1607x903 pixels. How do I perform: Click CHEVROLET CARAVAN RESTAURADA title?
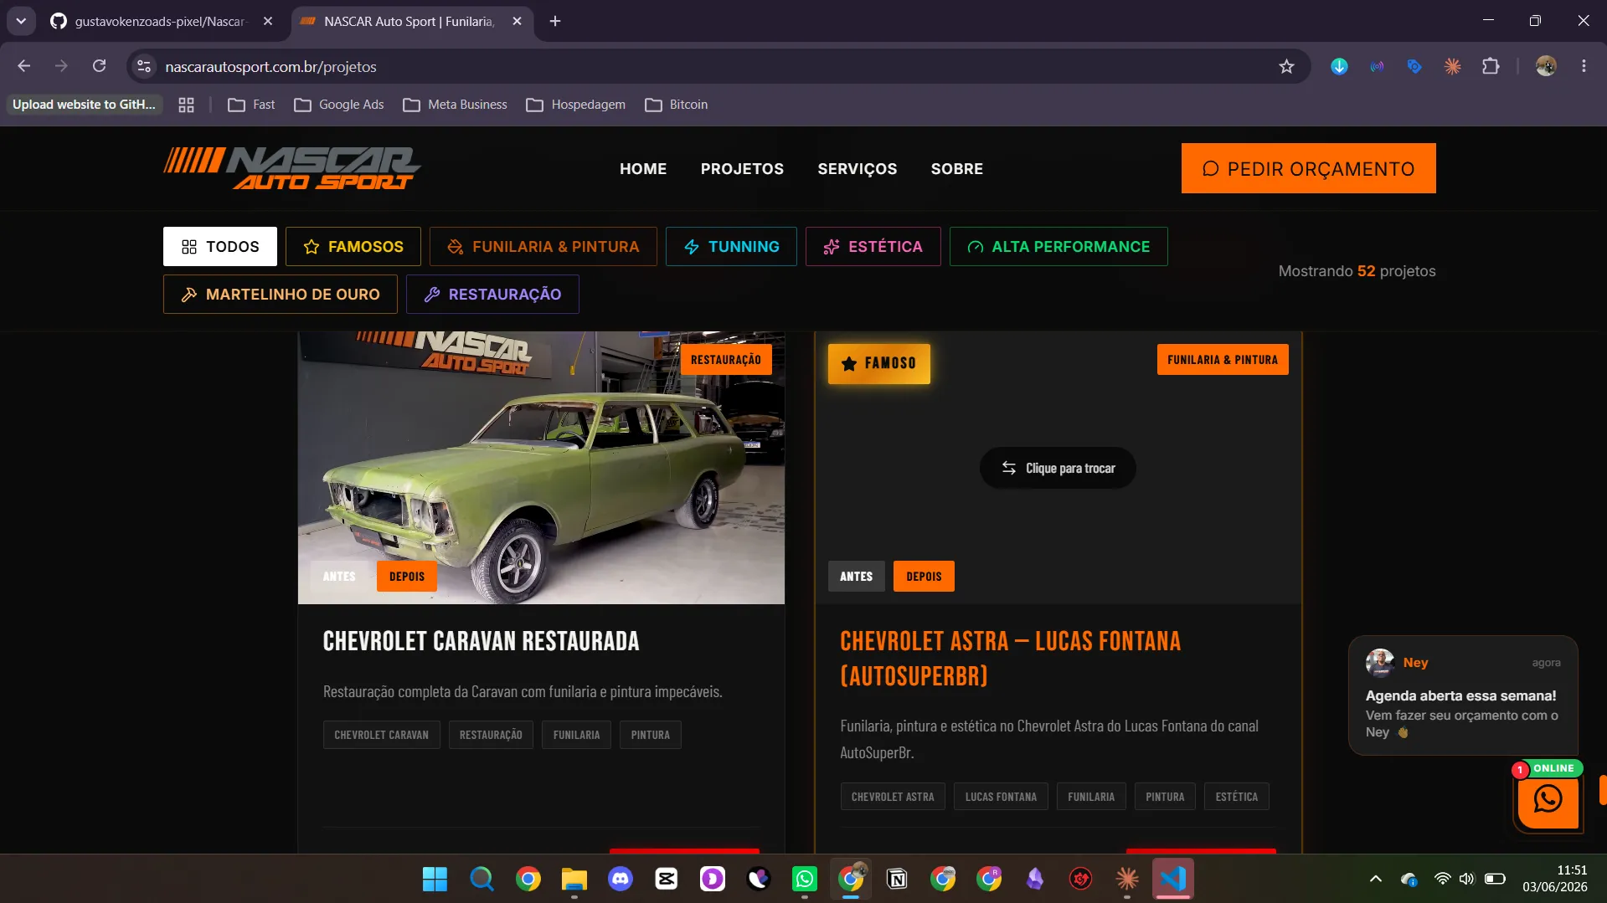[481, 641]
